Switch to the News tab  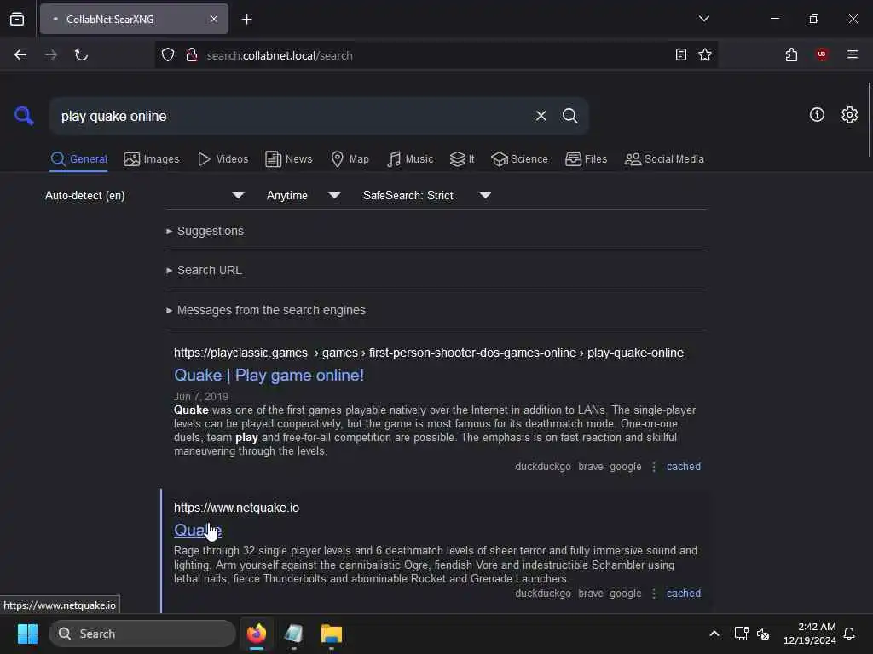pos(288,159)
